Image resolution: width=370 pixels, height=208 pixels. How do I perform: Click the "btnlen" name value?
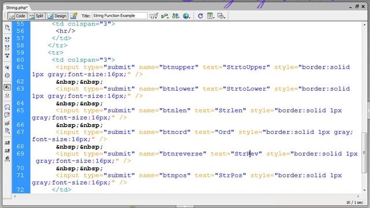pyautogui.click(x=175, y=110)
